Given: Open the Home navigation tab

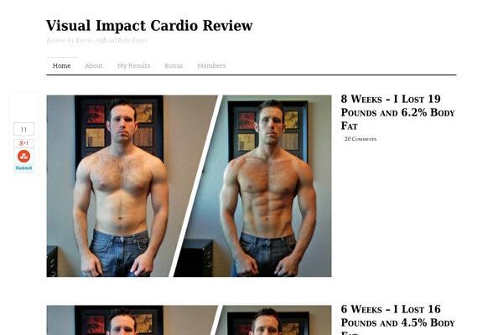Looking at the screenshot, I should (x=61, y=65).
